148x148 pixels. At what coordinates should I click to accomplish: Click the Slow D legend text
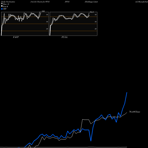click(6, 4)
